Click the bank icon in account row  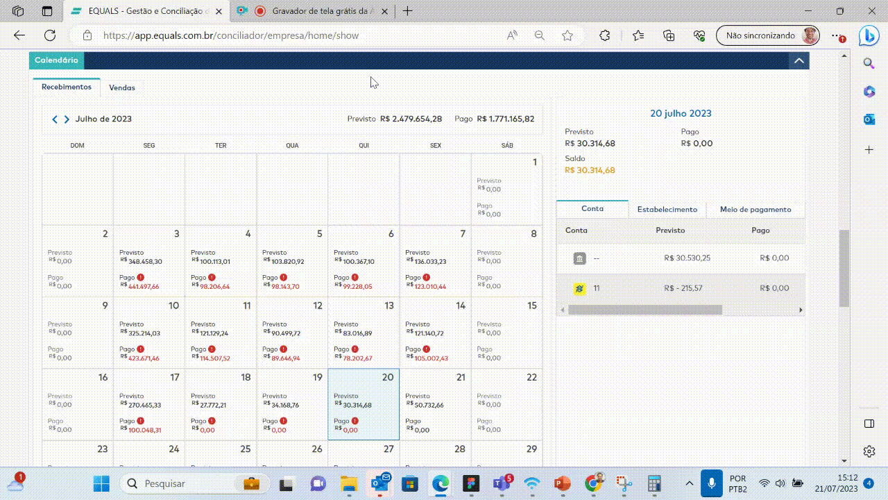click(x=579, y=258)
